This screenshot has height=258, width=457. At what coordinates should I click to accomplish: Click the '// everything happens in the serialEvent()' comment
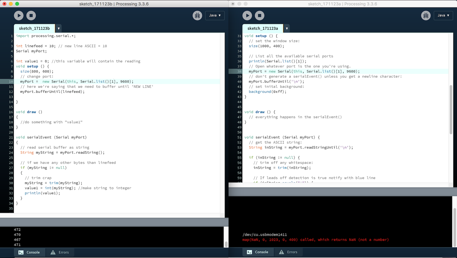click(295, 117)
